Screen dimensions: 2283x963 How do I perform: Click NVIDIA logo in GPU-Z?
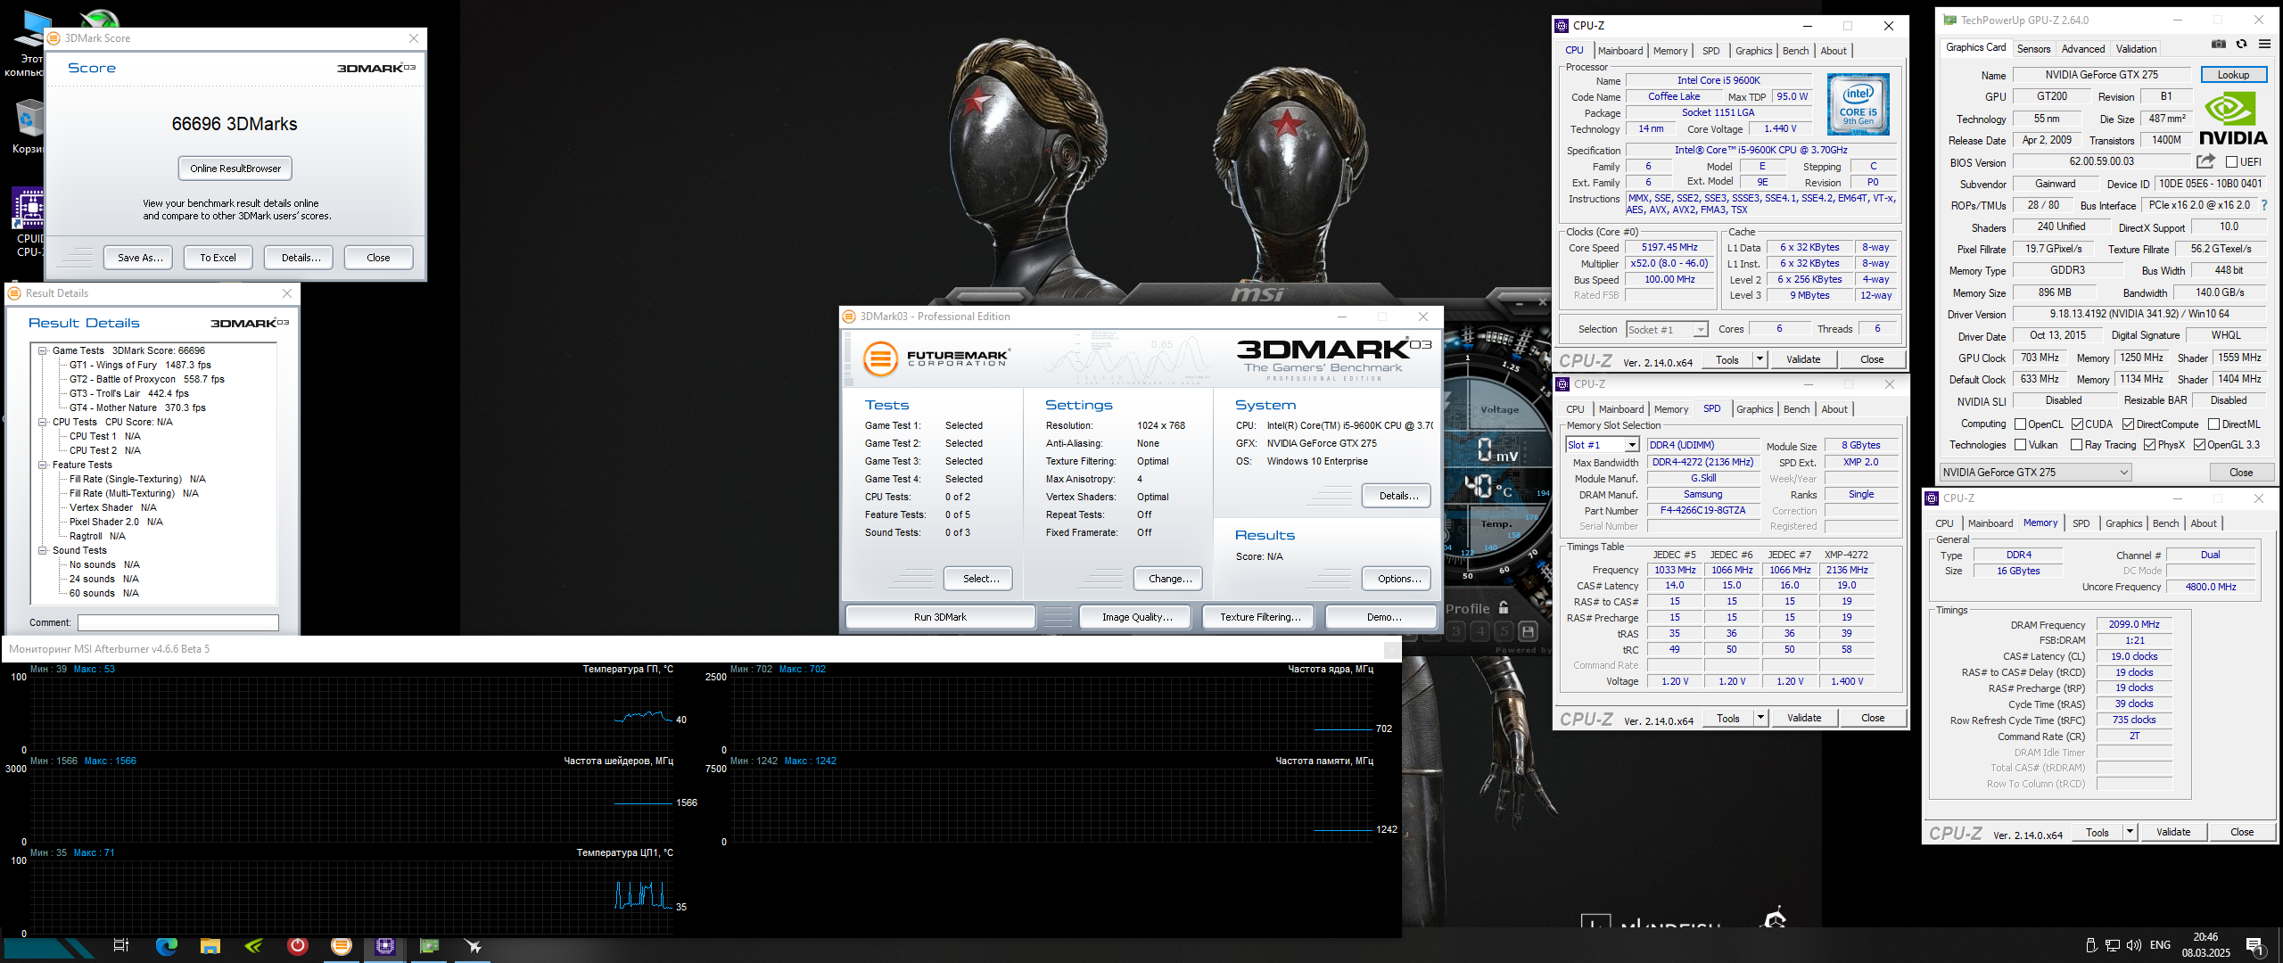pyautogui.click(x=2233, y=119)
